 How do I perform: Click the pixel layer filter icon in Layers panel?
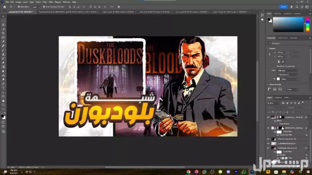283,103
